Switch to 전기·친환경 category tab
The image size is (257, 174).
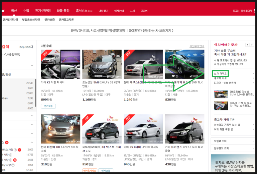pos(43,11)
